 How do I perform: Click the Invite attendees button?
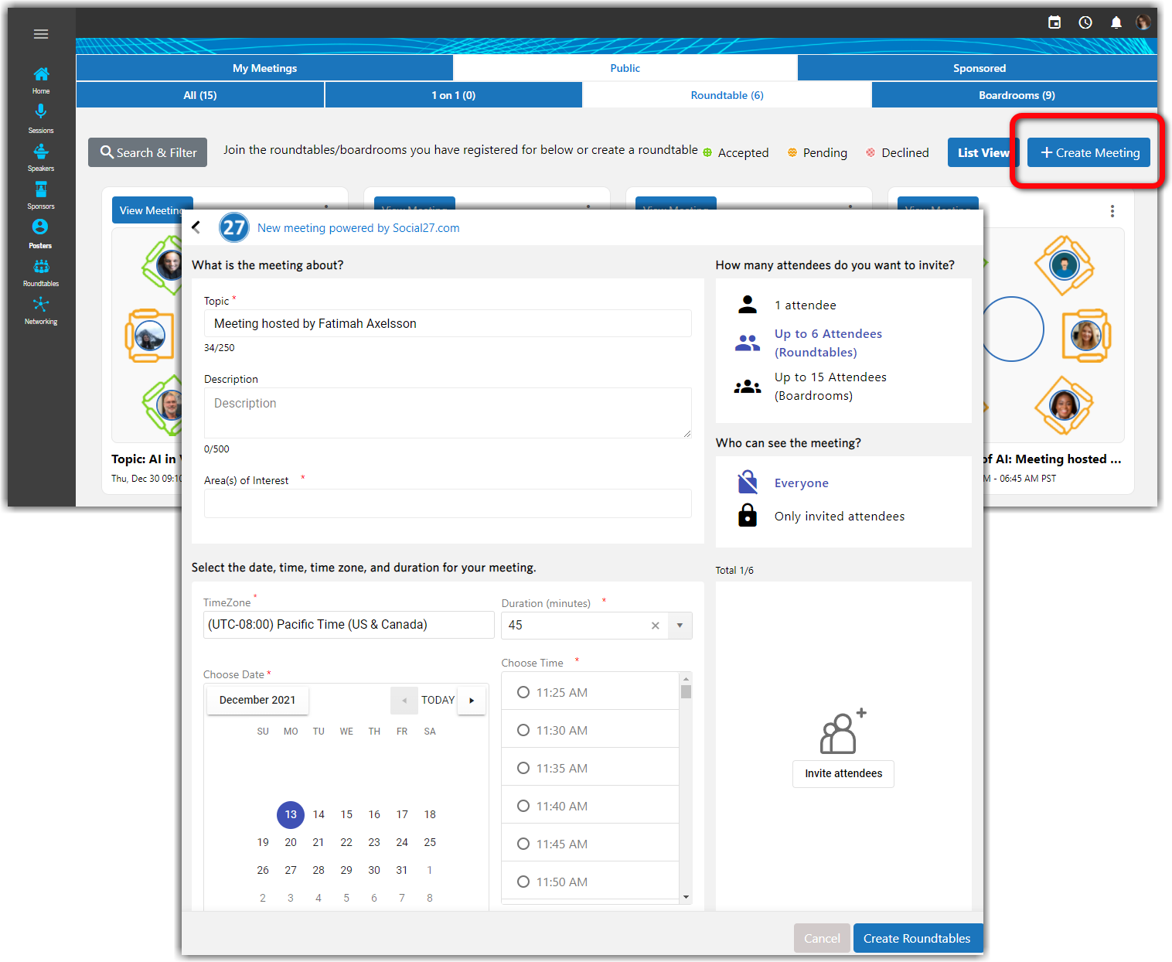[843, 773]
